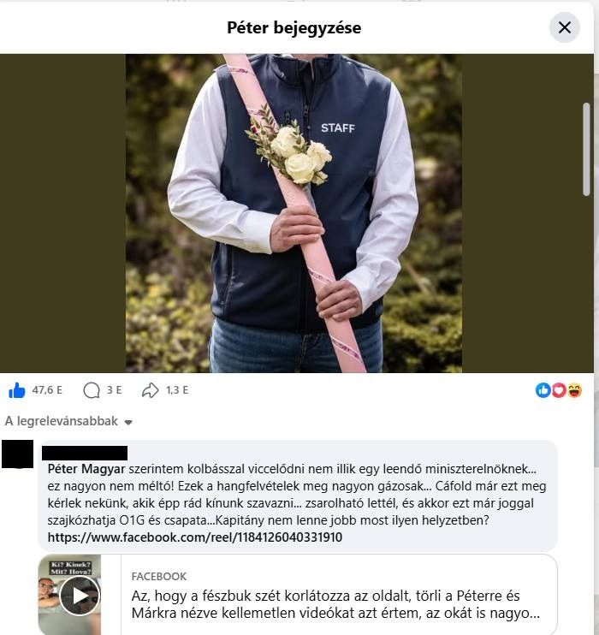Click the commenter's blacked-out profile picture
The height and width of the screenshot is (635, 599).
click(x=17, y=454)
